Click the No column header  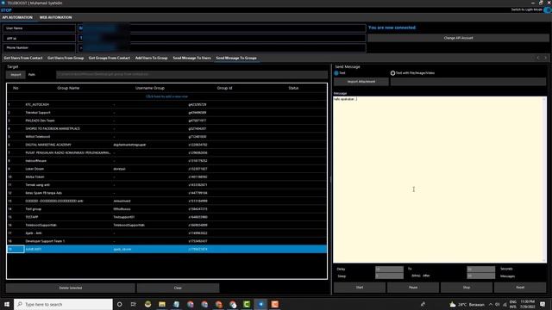coord(16,88)
